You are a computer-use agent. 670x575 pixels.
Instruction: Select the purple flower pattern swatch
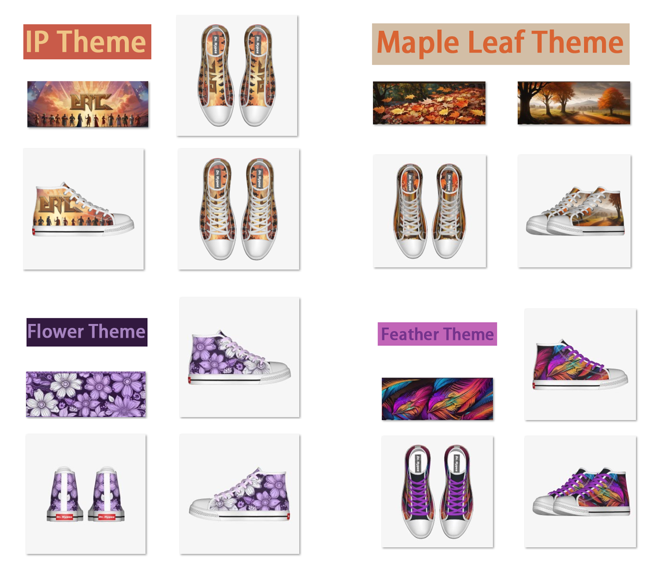coord(86,394)
